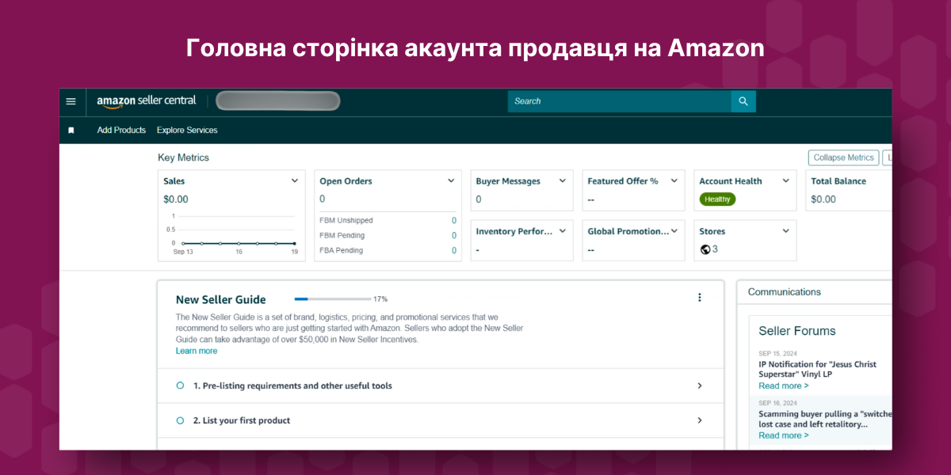
Task: Open Explore Services menu item
Action: click(x=187, y=130)
